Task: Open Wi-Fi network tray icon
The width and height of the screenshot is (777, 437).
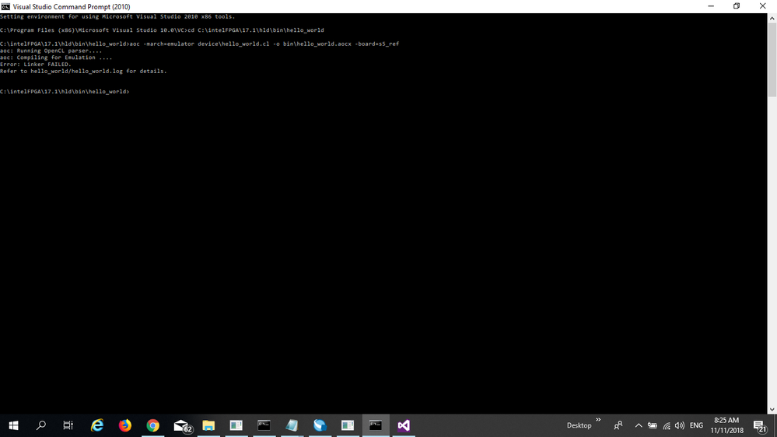Action: click(x=667, y=426)
